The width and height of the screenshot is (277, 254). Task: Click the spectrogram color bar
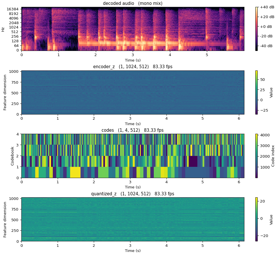coord(257,29)
